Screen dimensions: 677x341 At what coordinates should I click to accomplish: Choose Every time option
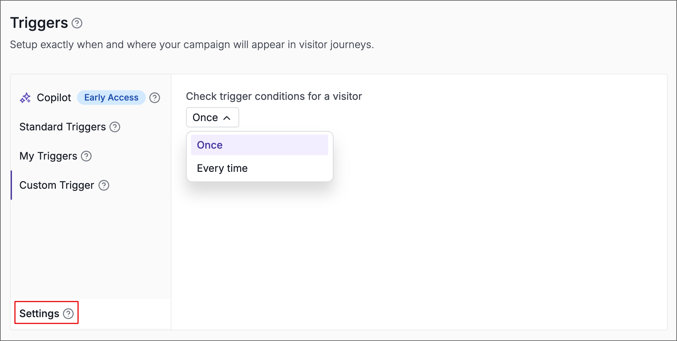pos(259,168)
